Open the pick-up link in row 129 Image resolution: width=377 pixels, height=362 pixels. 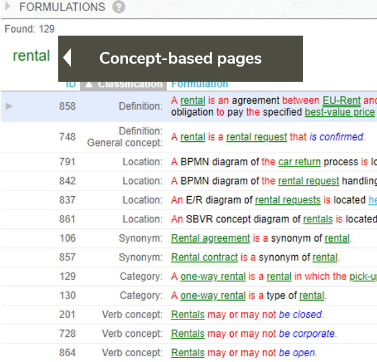[362, 276]
